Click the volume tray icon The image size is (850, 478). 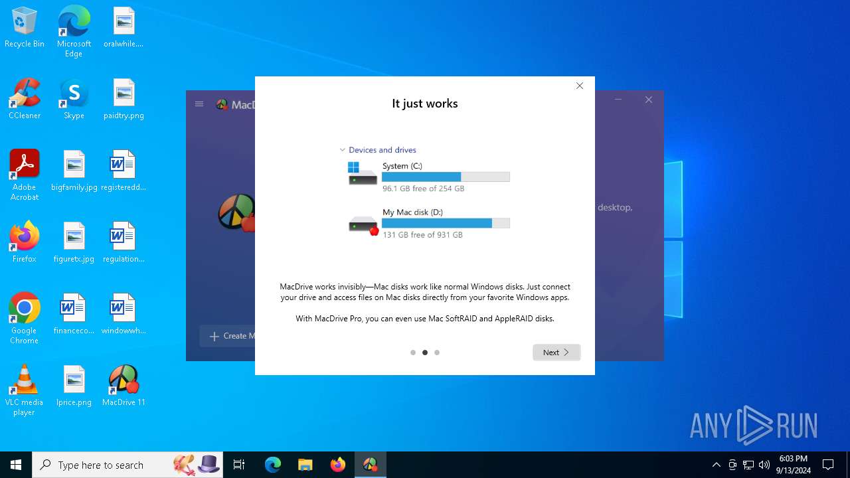[764, 465]
